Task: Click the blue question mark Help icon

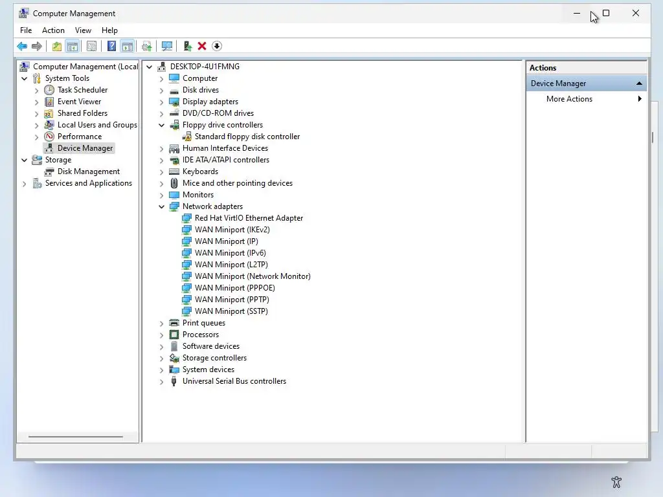Action: click(111, 46)
